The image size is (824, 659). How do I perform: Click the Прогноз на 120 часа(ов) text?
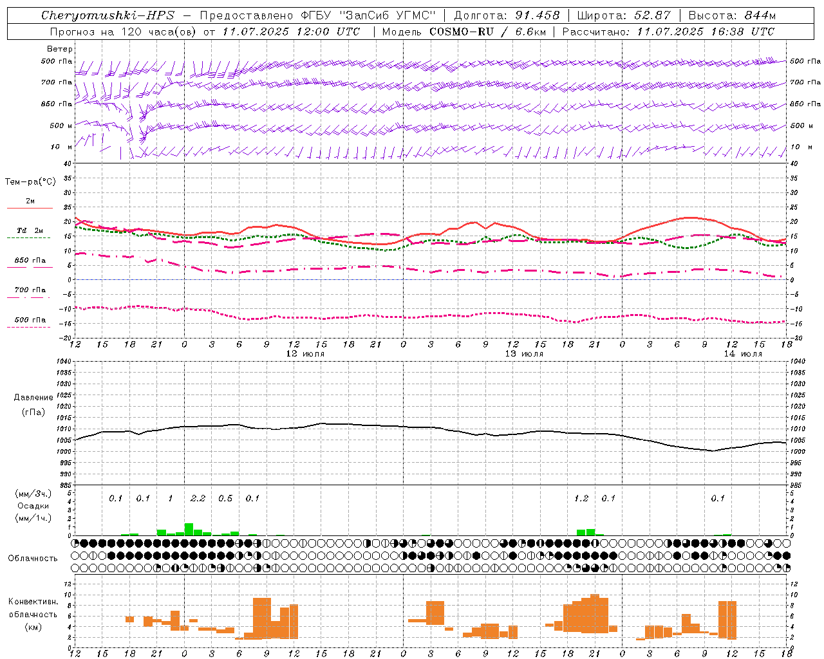click(123, 32)
